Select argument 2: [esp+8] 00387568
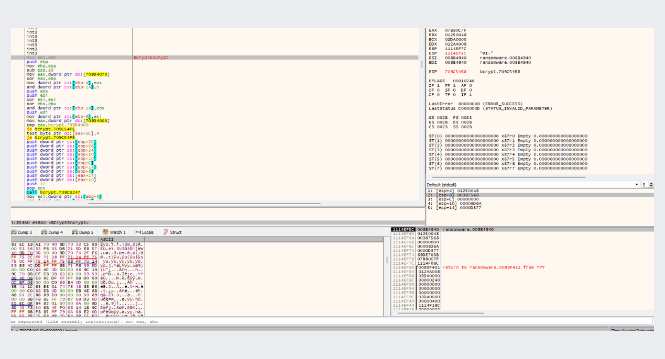665x359 pixels. pyautogui.click(x=540, y=195)
